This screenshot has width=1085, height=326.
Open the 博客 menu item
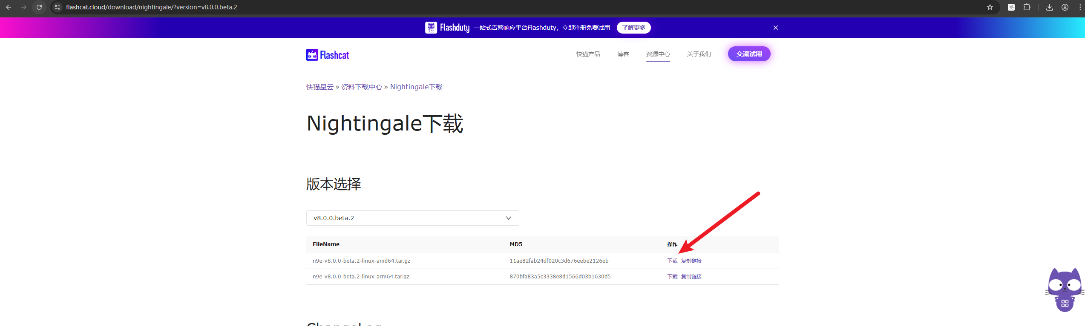[x=623, y=54]
